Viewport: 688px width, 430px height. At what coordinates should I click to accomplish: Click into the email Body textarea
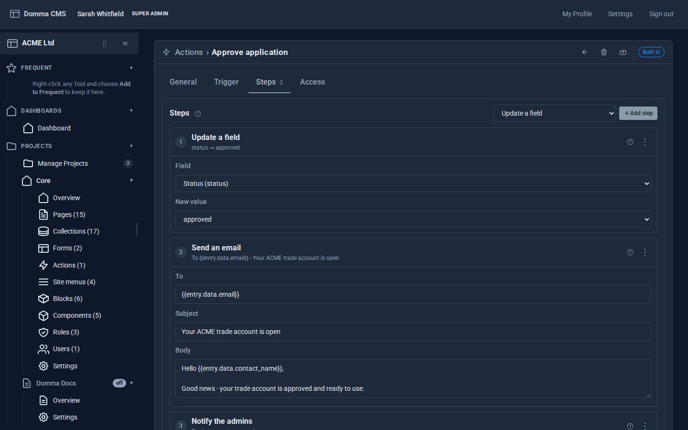(x=413, y=379)
